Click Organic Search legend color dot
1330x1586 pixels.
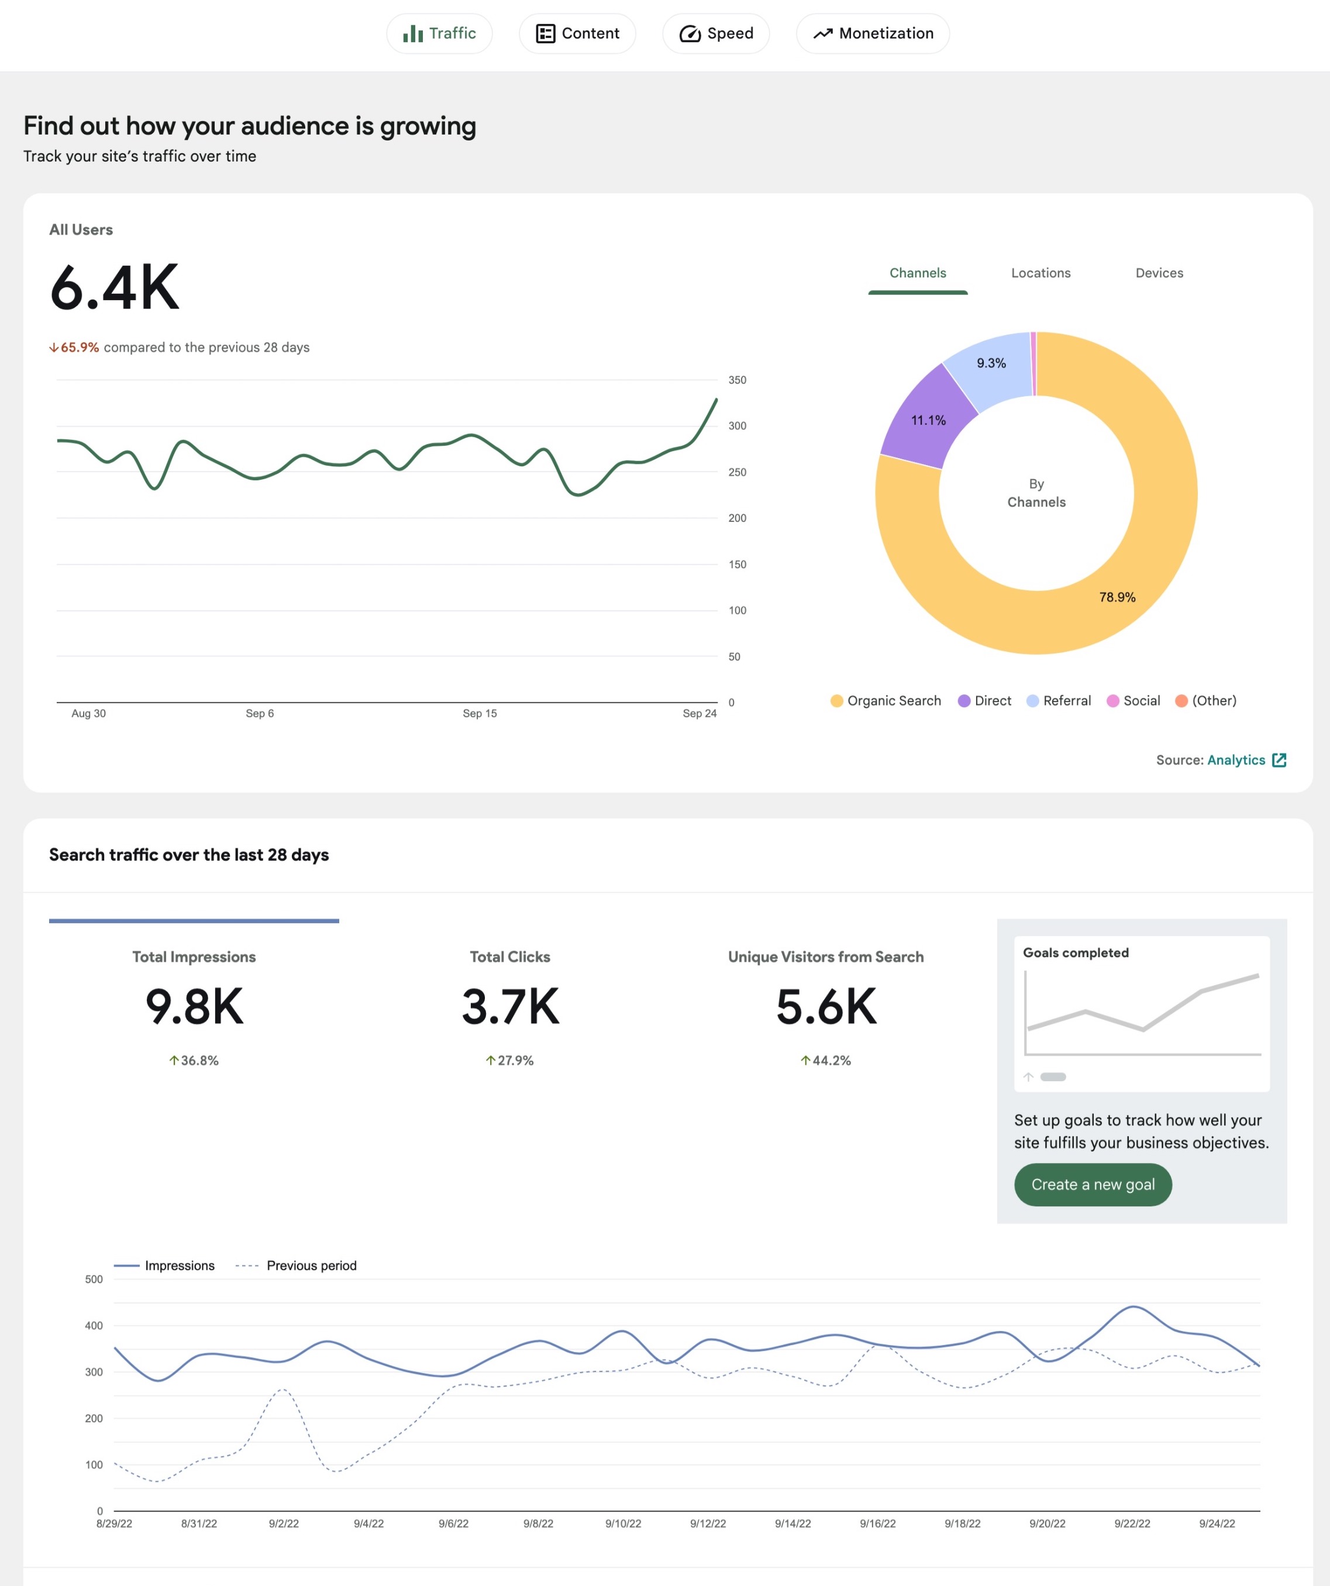pos(836,701)
